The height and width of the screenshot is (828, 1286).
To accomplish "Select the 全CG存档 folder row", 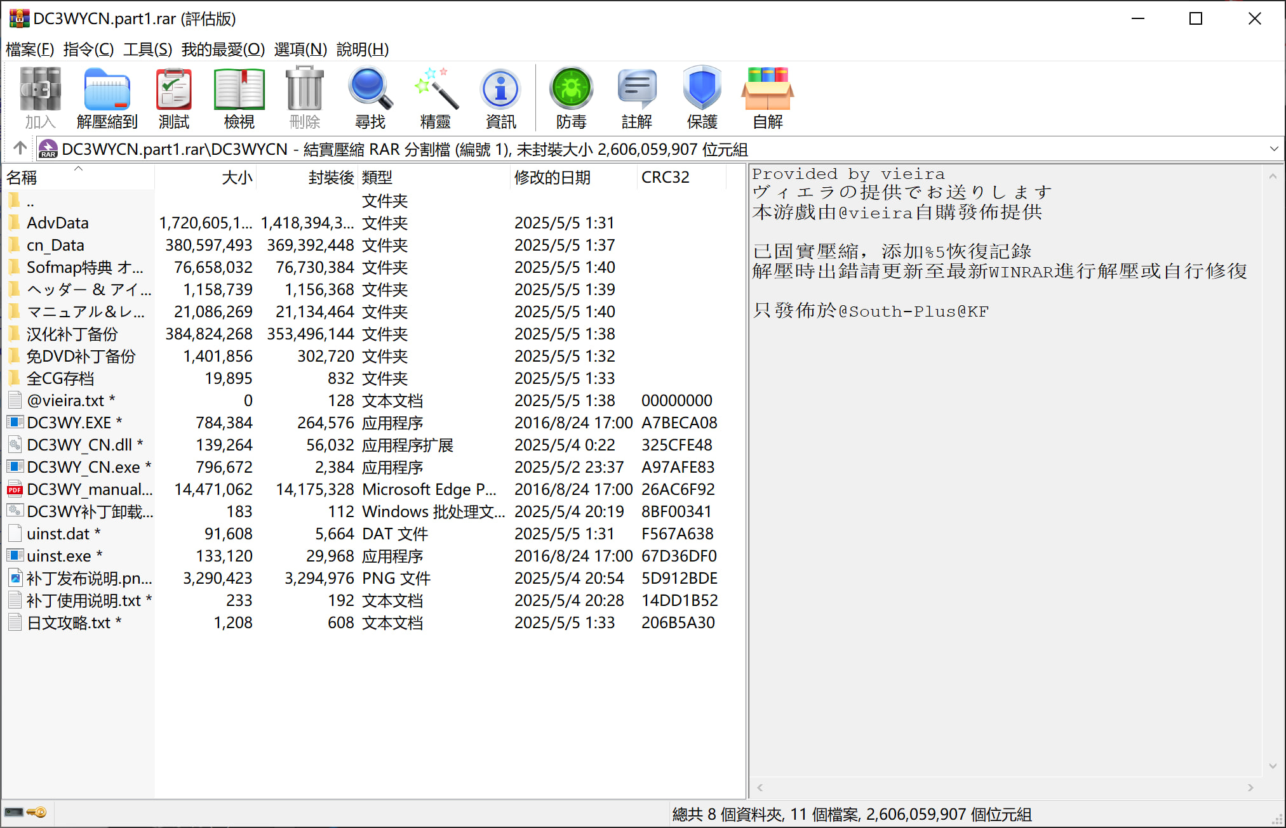I will 365,378.
